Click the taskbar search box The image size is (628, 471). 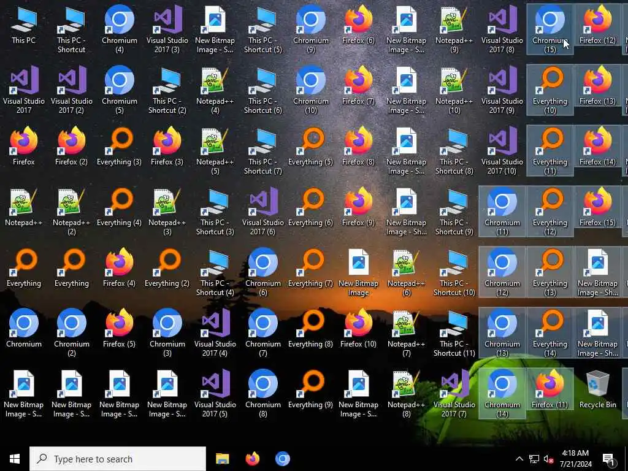click(118, 459)
